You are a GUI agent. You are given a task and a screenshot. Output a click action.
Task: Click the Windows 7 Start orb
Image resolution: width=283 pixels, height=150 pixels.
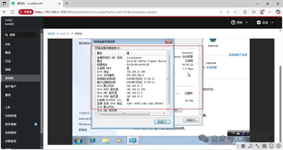78,141
